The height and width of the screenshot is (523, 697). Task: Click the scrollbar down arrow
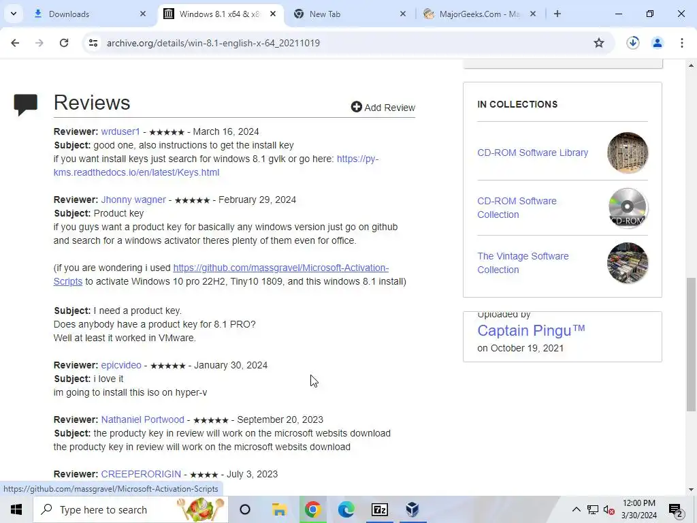tap(691, 490)
